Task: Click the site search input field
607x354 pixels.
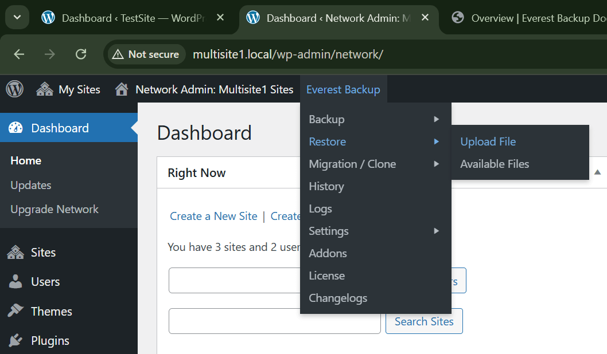Action: pos(274,321)
